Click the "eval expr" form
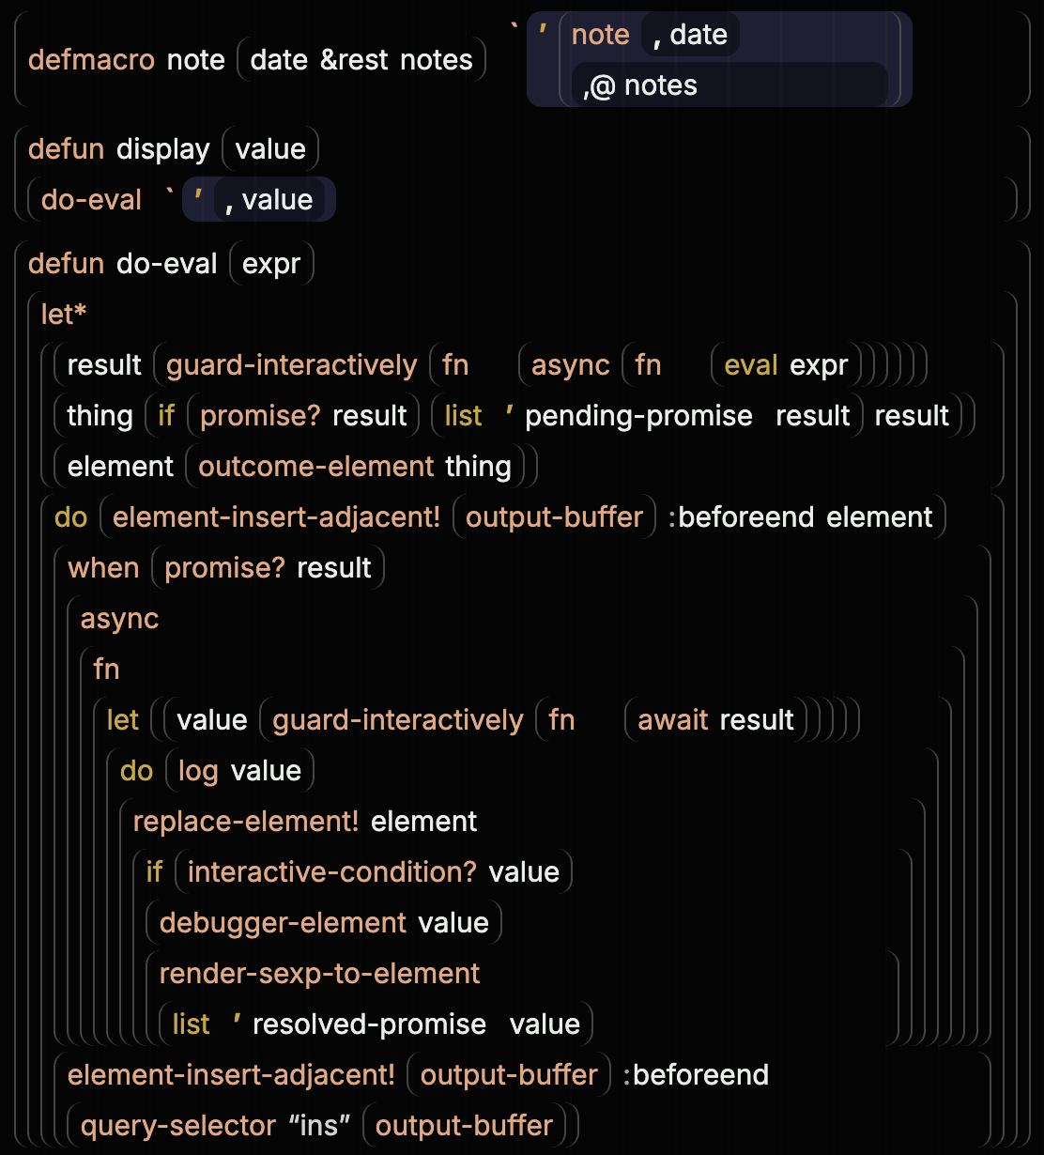This screenshot has height=1155, width=1044. click(x=787, y=365)
